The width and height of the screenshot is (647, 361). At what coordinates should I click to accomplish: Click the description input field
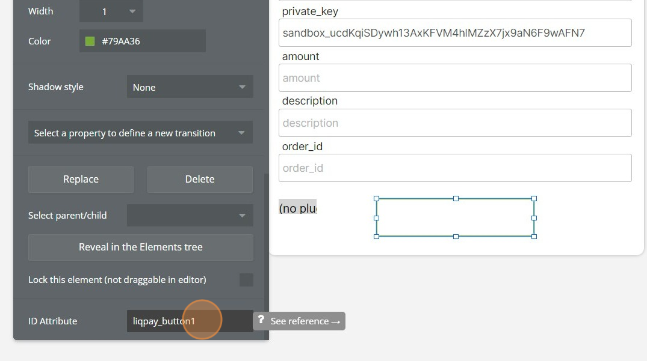pos(455,123)
